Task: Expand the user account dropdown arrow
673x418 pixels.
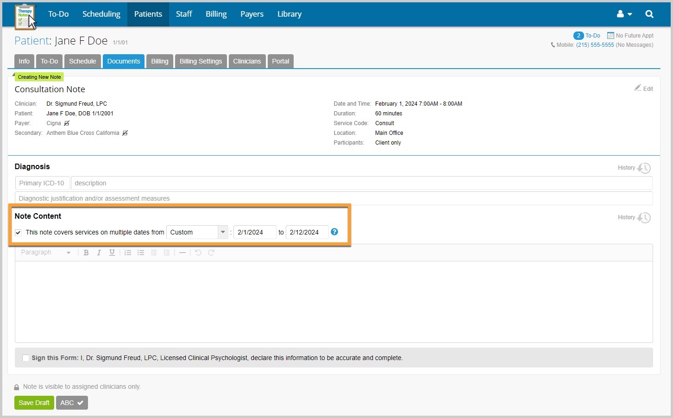Action: (629, 14)
